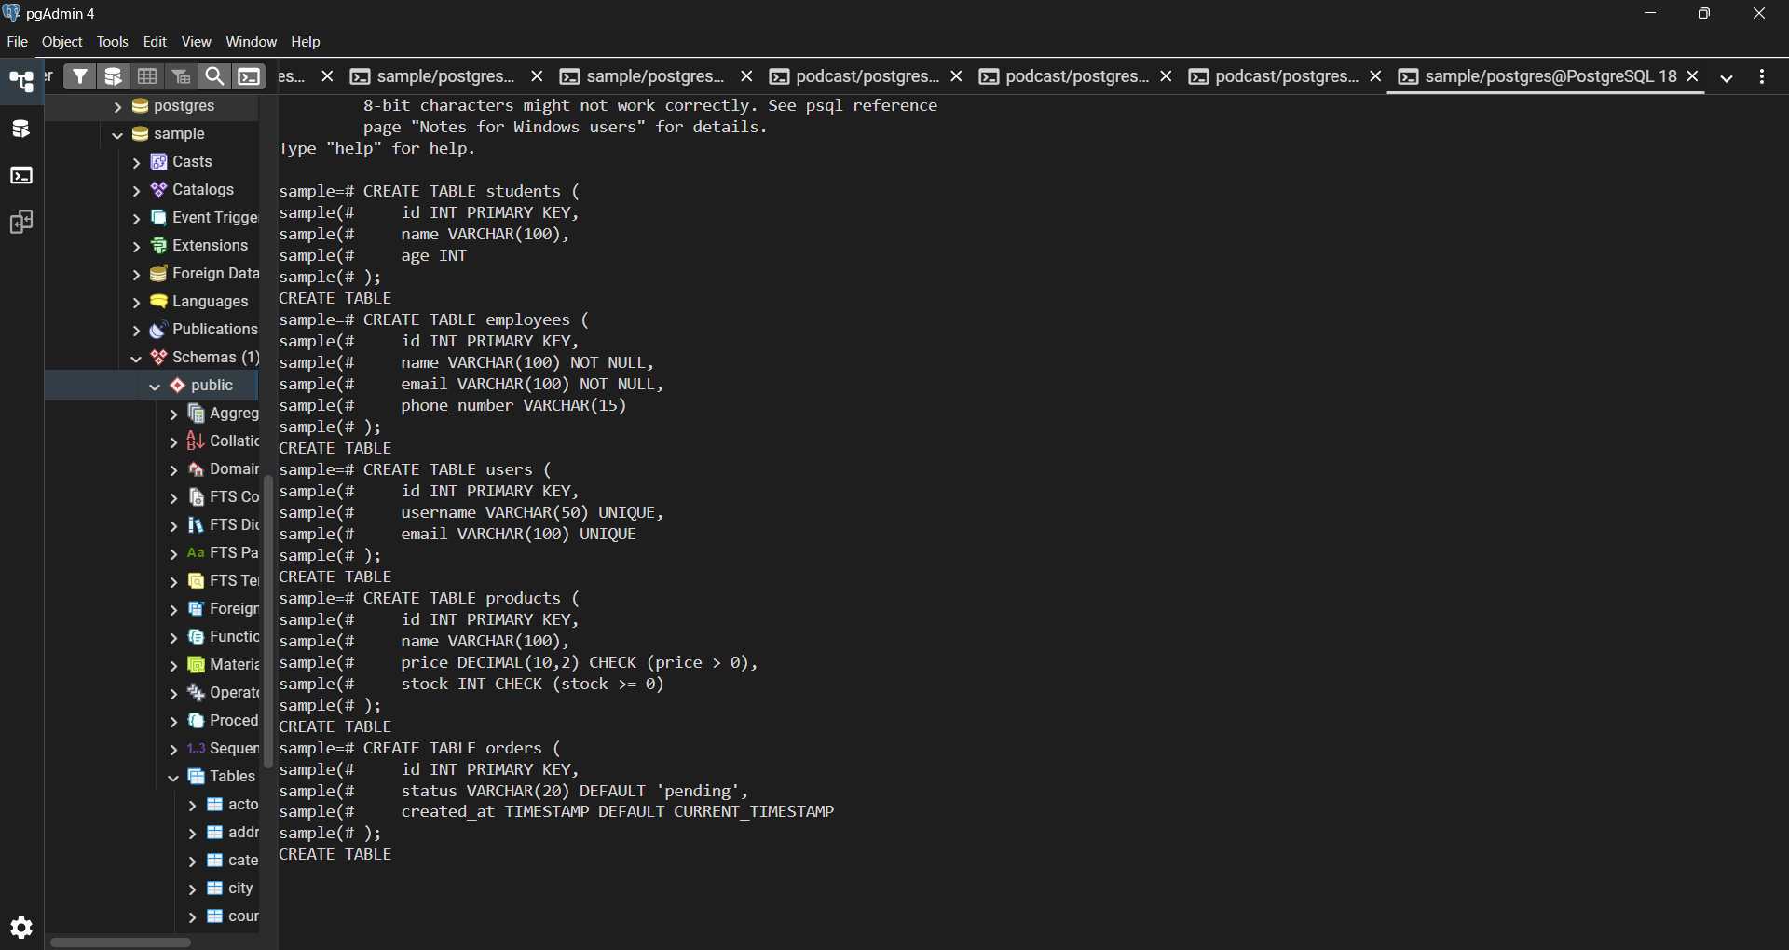The height and width of the screenshot is (950, 1789).
Task: Open PSQL Tool from the explorer toolbar
Action: coord(249,76)
